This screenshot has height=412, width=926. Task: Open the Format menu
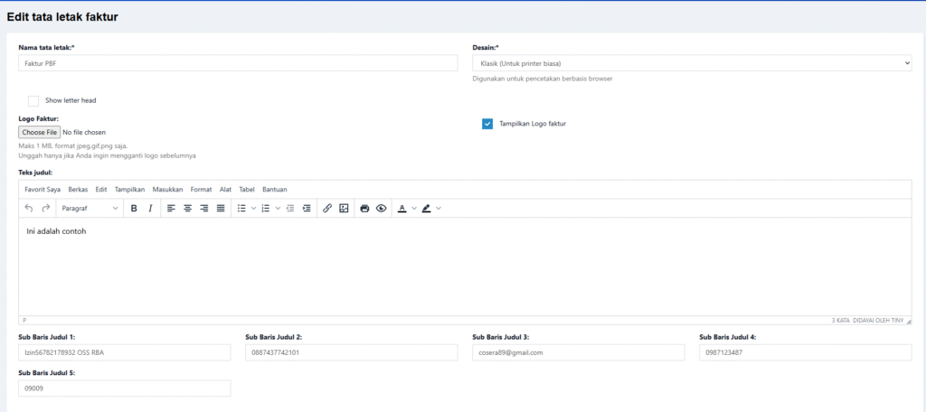pos(201,190)
